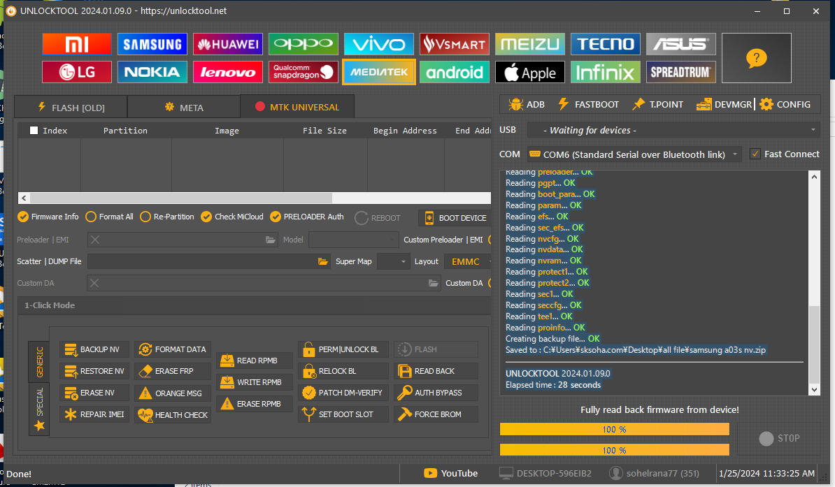
Task: Select the Samsung brand icon
Action: pyautogui.click(x=152, y=45)
